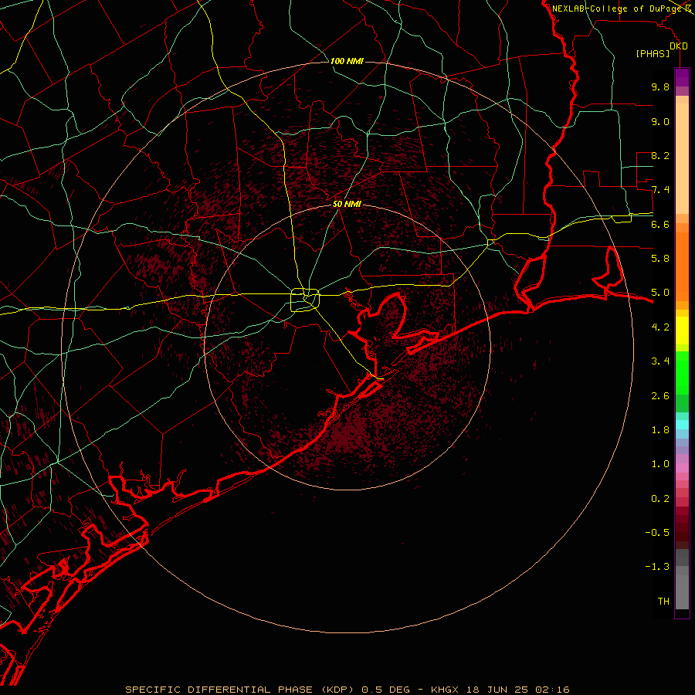Click the [PHAS] units label
This screenshot has height=695, width=695.
pos(653,53)
